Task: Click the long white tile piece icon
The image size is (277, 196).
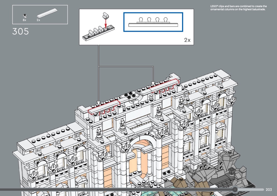Action: click(47, 13)
